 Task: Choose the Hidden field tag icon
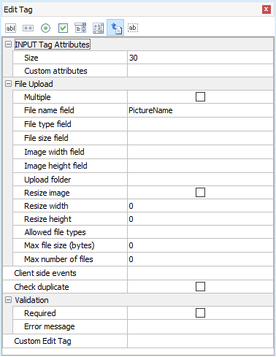pos(133,28)
